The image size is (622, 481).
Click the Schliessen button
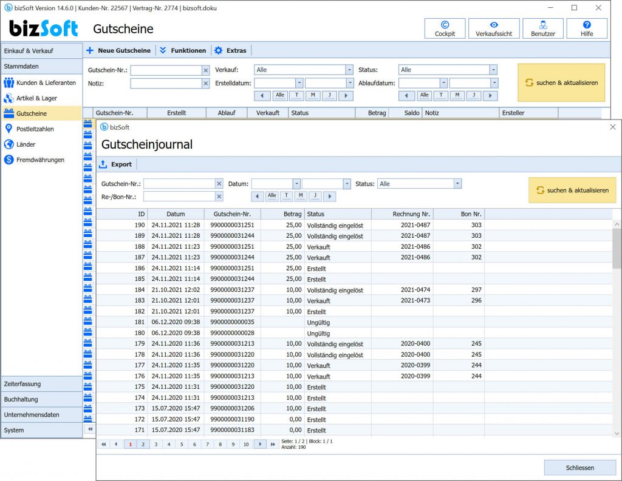click(x=579, y=468)
